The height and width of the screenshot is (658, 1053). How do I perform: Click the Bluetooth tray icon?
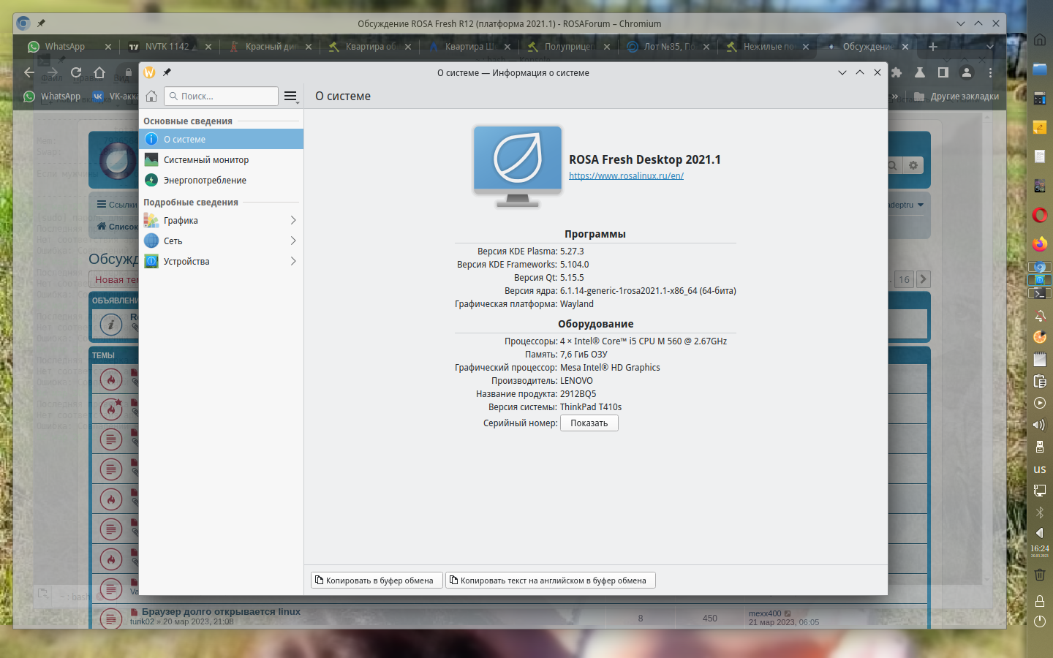tap(1040, 513)
